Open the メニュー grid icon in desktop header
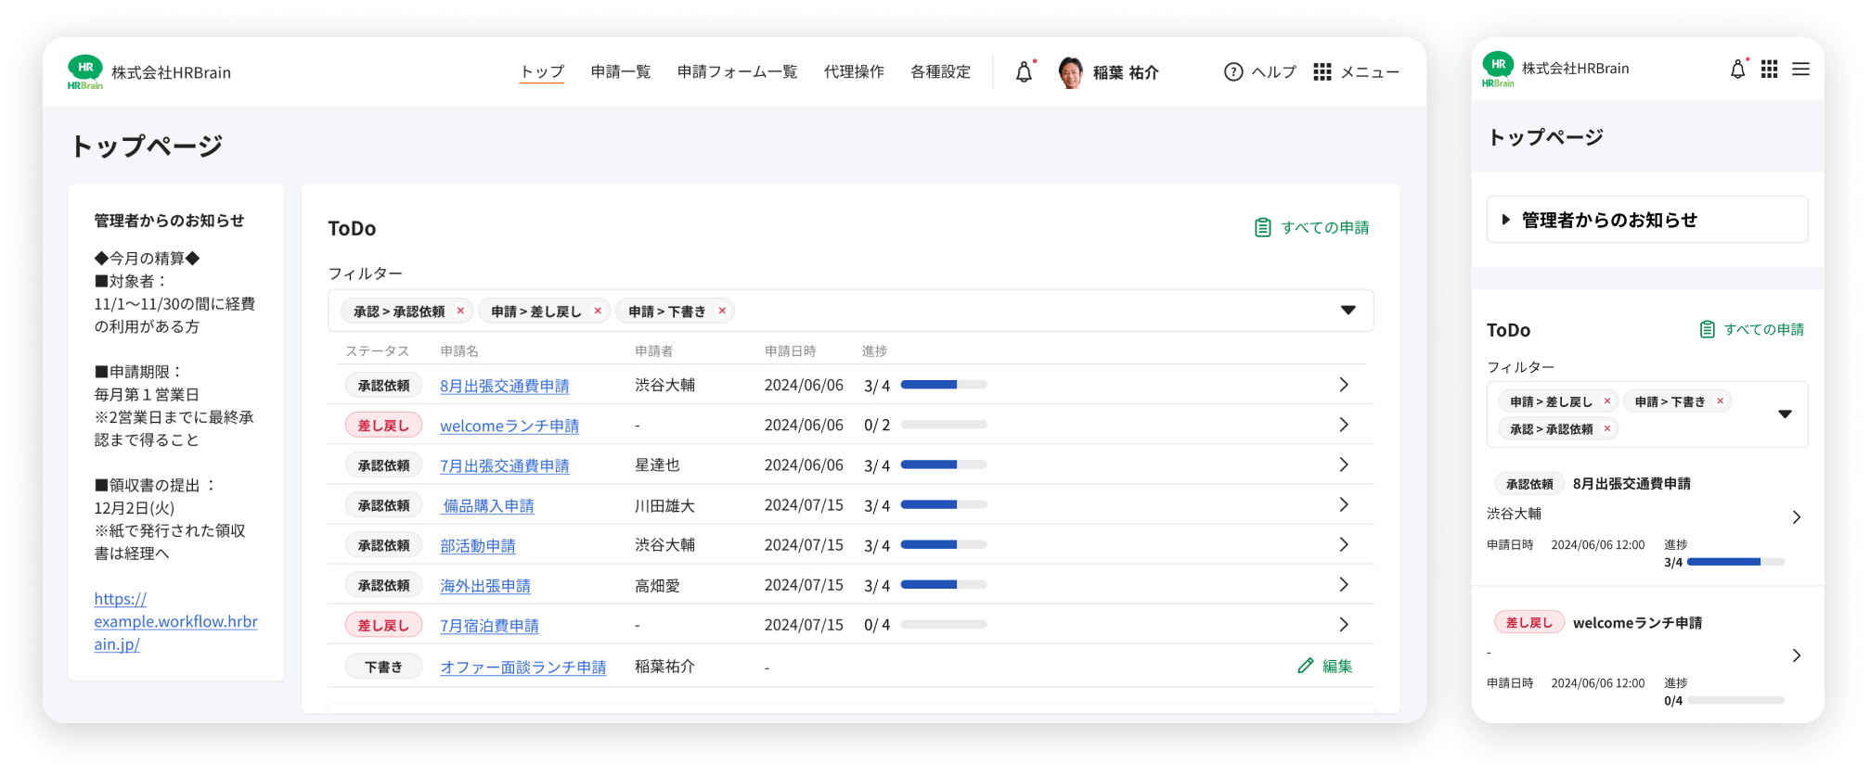The height and width of the screenshot is (776, 1870). (1322, 72)
